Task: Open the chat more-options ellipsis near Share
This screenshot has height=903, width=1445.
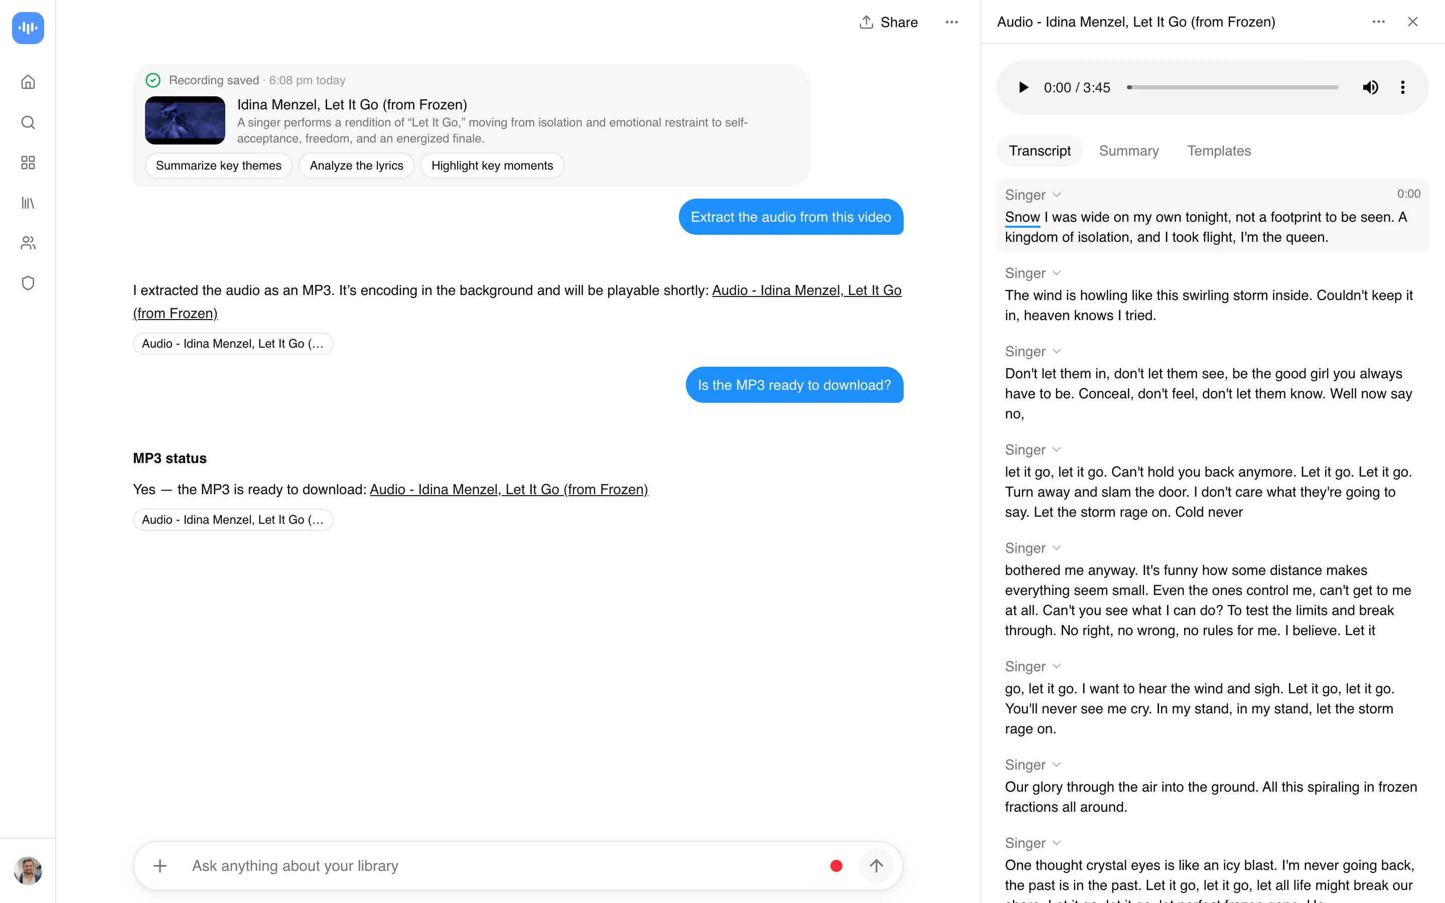Action: coord(951,22)
